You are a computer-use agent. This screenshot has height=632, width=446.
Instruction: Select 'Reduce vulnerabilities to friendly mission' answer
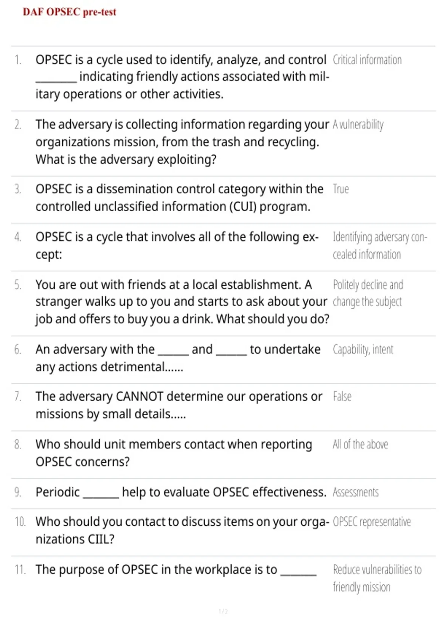click(377, 578)
